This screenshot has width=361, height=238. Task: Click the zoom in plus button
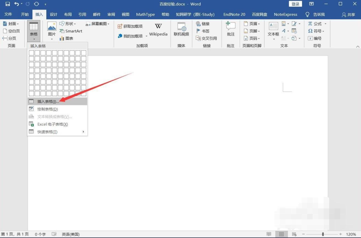(x=340, y=234)
